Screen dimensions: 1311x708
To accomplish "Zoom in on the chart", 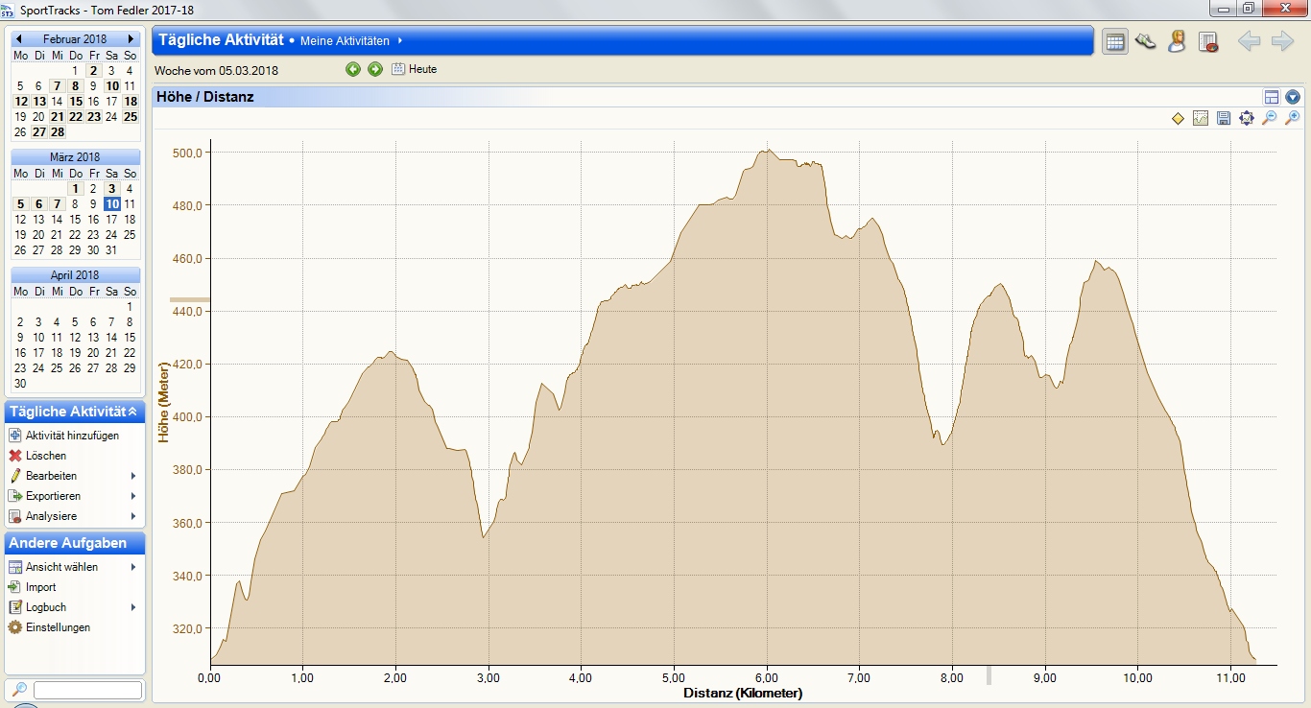I will [1292, 118].
